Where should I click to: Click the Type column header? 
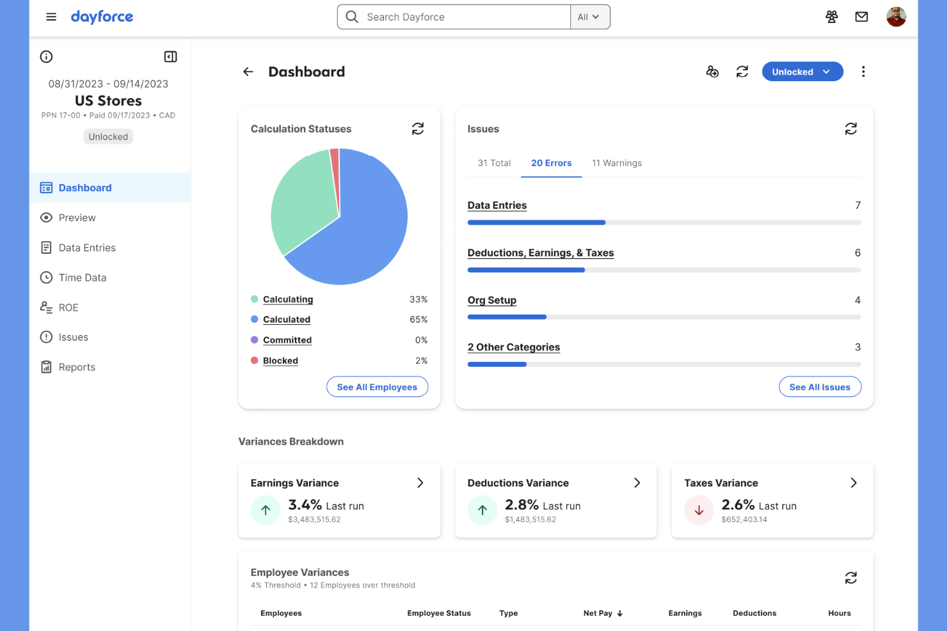point(509,613)
